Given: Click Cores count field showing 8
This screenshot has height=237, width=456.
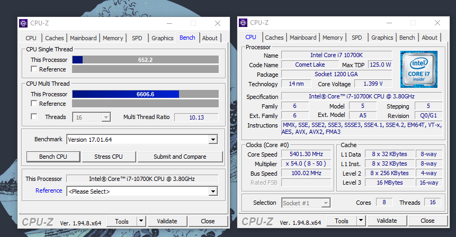Looking at the screenshot, I should 384,203.
